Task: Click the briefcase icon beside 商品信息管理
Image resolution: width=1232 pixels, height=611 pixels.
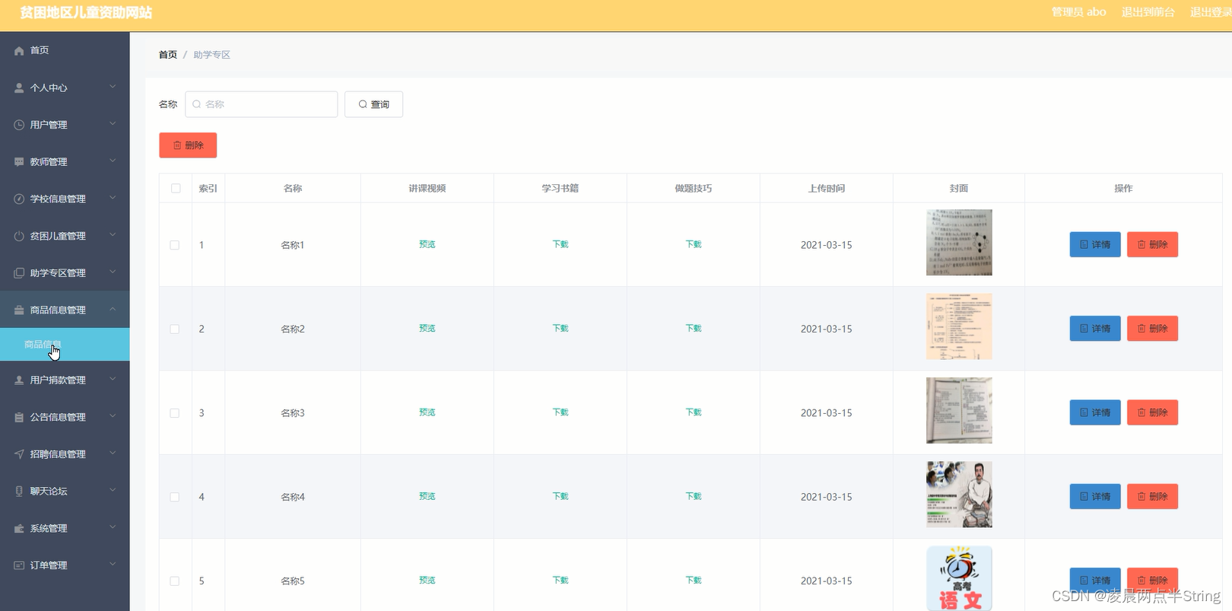Action: pyautogui.click(x=19, y=310)
